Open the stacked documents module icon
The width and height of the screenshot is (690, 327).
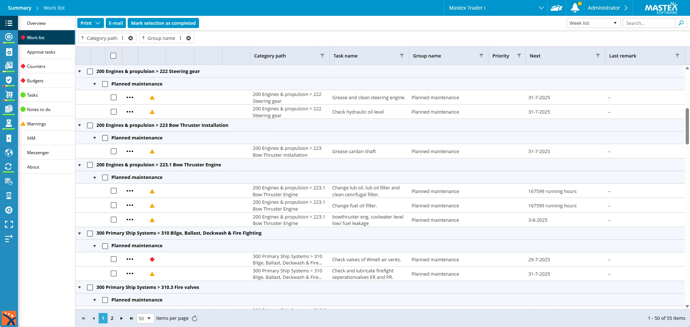coord(9,109)
